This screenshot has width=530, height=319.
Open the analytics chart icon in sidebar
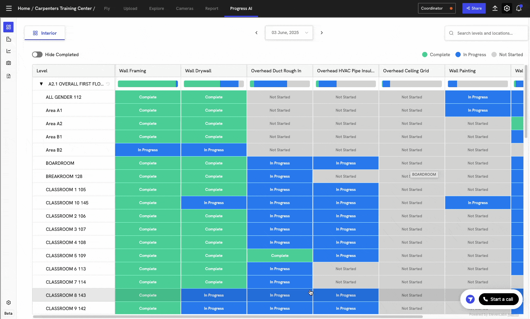coord(8,51)
